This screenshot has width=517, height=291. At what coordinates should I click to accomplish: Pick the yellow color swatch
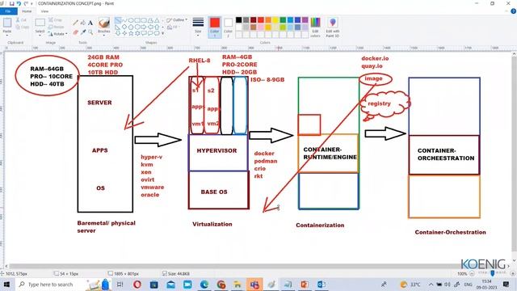(x=275, y=20)
